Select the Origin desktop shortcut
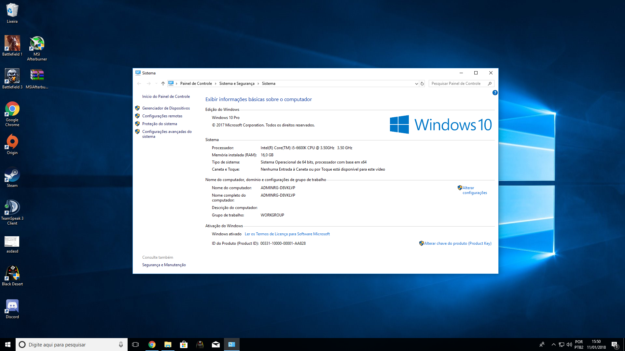The height and width of the screenshot is (351, 625). (12, 144)
